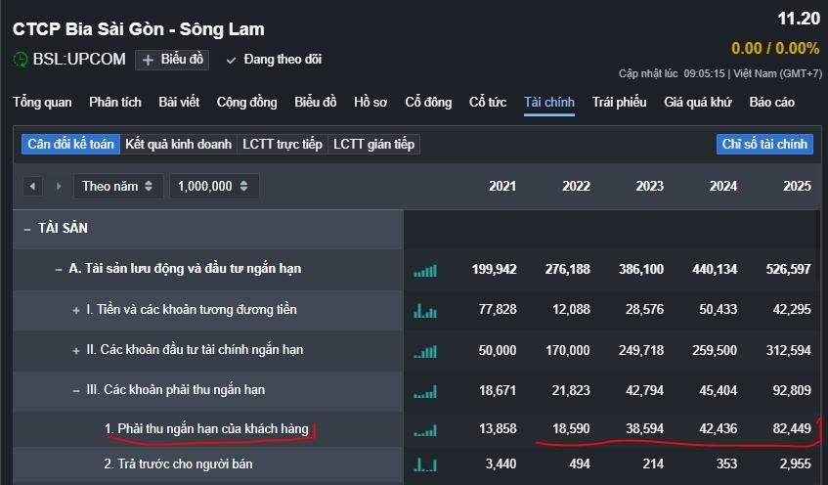828x485 pixels.
Task: Click the previous period arrow icon
Action: click(x=33, y=186)
